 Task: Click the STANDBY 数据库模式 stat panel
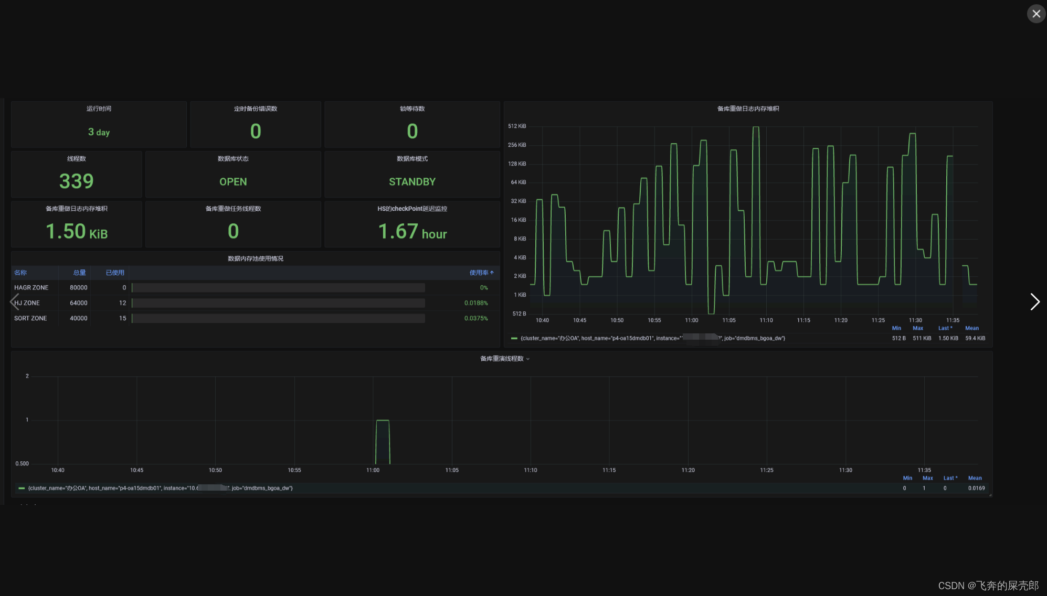412,181
